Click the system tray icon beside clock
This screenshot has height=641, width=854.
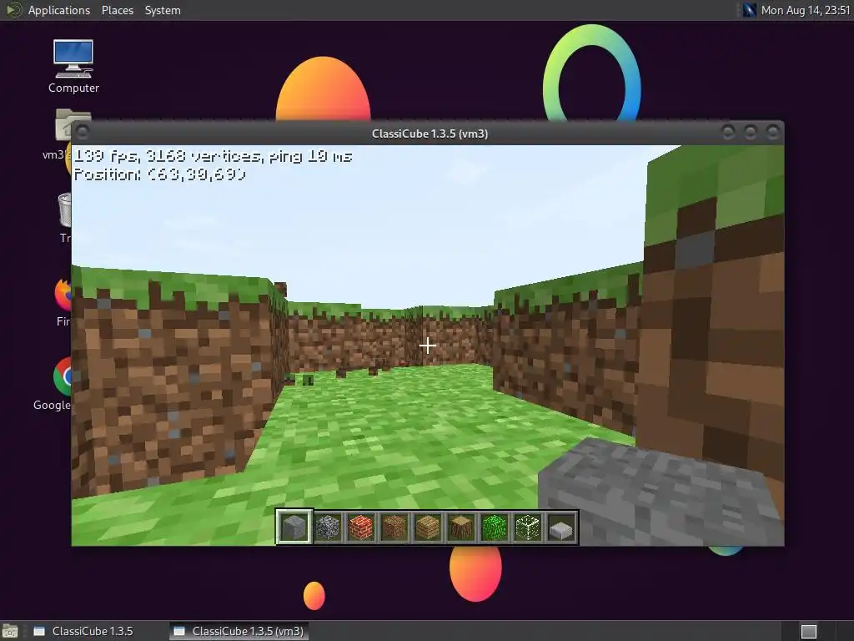tap(749, 10)
